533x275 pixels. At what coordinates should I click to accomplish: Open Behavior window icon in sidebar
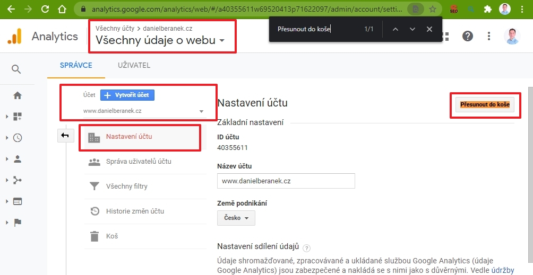coord(18,201)
